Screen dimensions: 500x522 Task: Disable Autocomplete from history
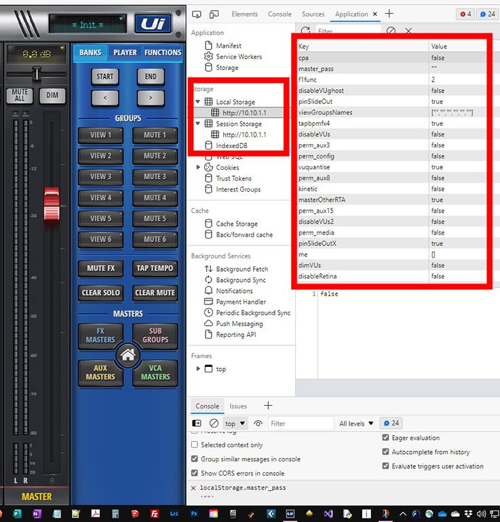click(385, 452)
